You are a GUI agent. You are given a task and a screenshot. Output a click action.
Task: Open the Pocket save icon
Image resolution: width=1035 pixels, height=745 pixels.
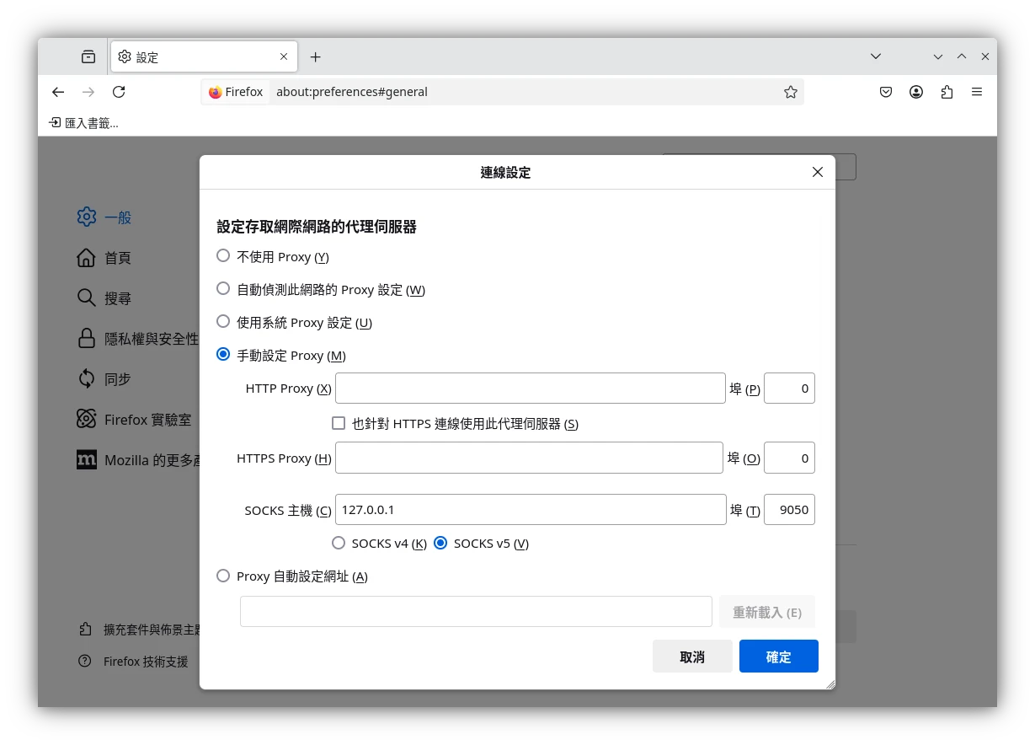[x=886, y=92]
